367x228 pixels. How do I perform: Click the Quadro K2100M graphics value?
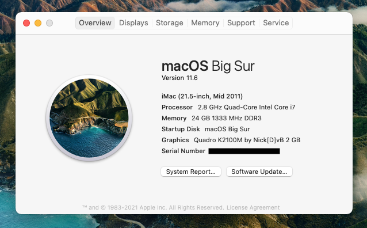[247, 140]
